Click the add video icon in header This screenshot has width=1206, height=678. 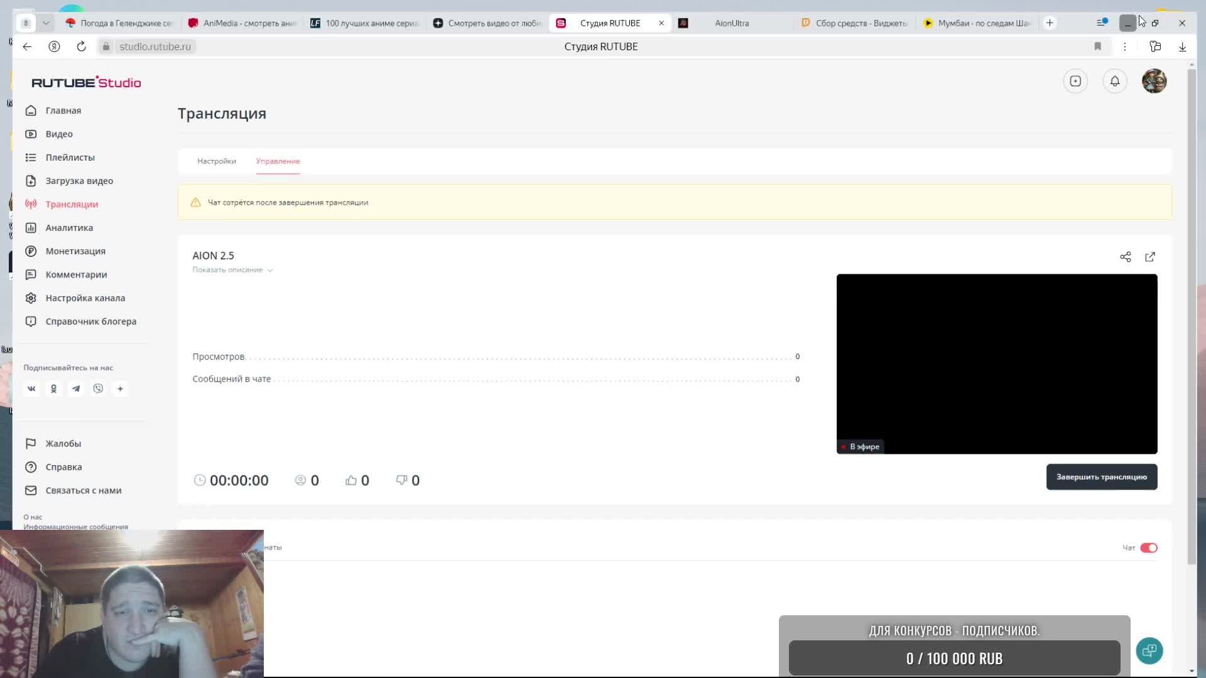(x=1075, y=81)
